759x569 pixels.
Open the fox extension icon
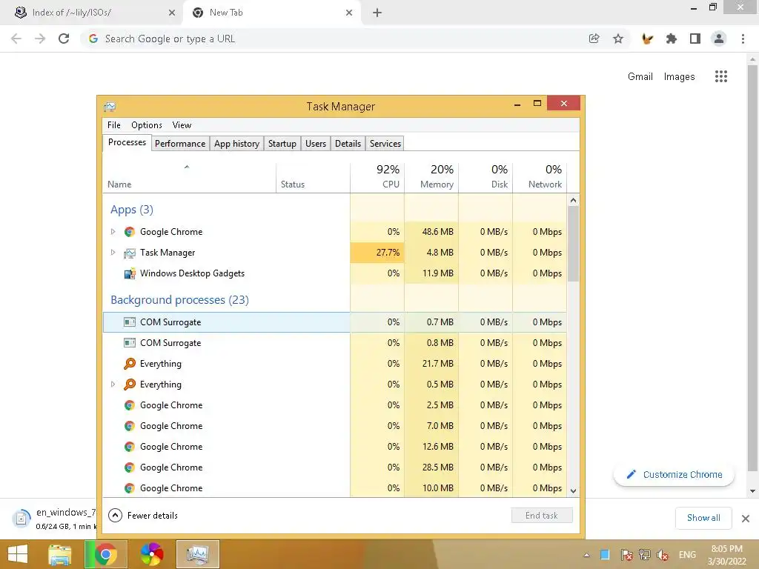point(647,39)
